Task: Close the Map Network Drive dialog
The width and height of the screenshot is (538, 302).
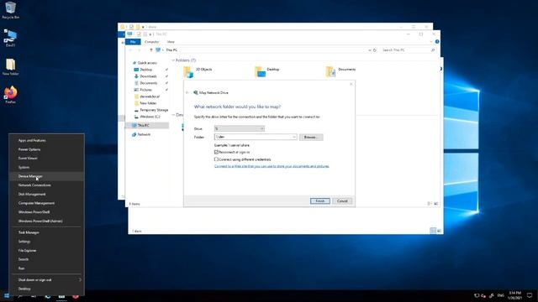Action: click(351, 84)
